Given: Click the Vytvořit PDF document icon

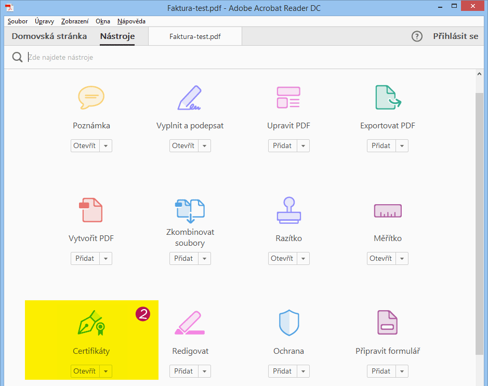Looking at the screenshot, I should pos(91,210).
